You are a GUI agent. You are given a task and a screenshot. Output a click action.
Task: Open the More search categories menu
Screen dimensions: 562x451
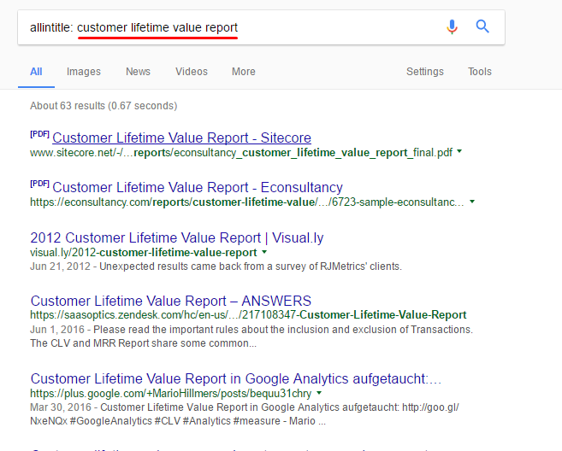click(244, 72)
